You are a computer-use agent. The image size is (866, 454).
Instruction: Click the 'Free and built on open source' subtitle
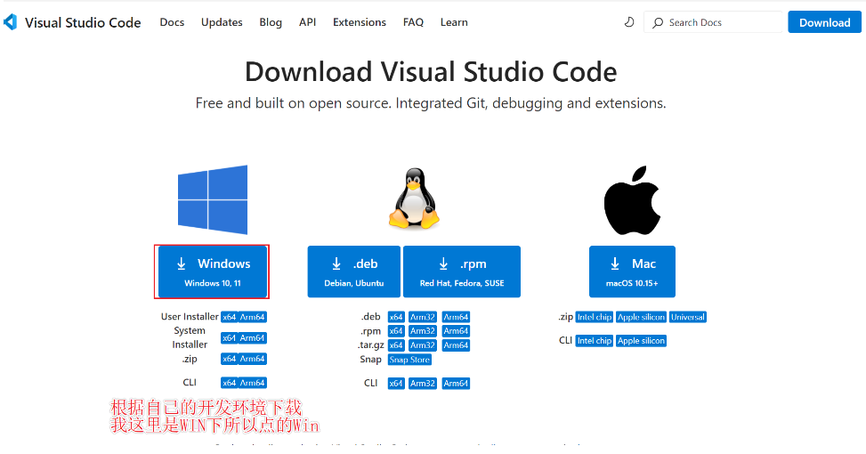(x=431, y=103)
